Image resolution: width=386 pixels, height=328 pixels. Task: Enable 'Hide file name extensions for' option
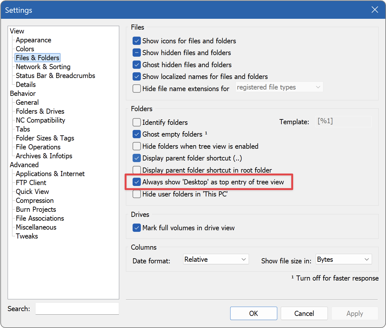(137, 89)
